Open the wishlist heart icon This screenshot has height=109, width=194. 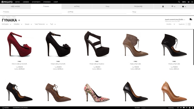coord(173,6)
